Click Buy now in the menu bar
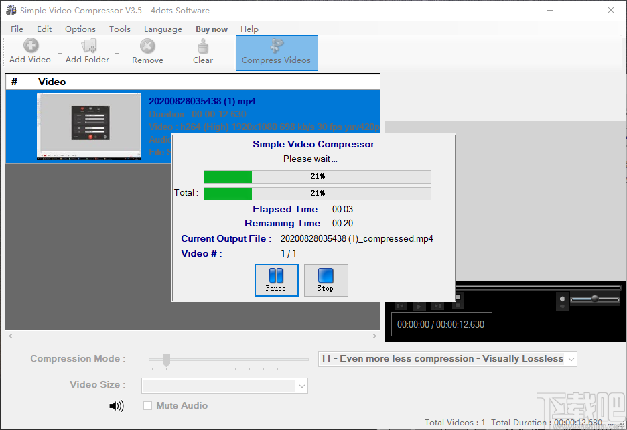Screen dimensions: 627x430 pos(211,29)
